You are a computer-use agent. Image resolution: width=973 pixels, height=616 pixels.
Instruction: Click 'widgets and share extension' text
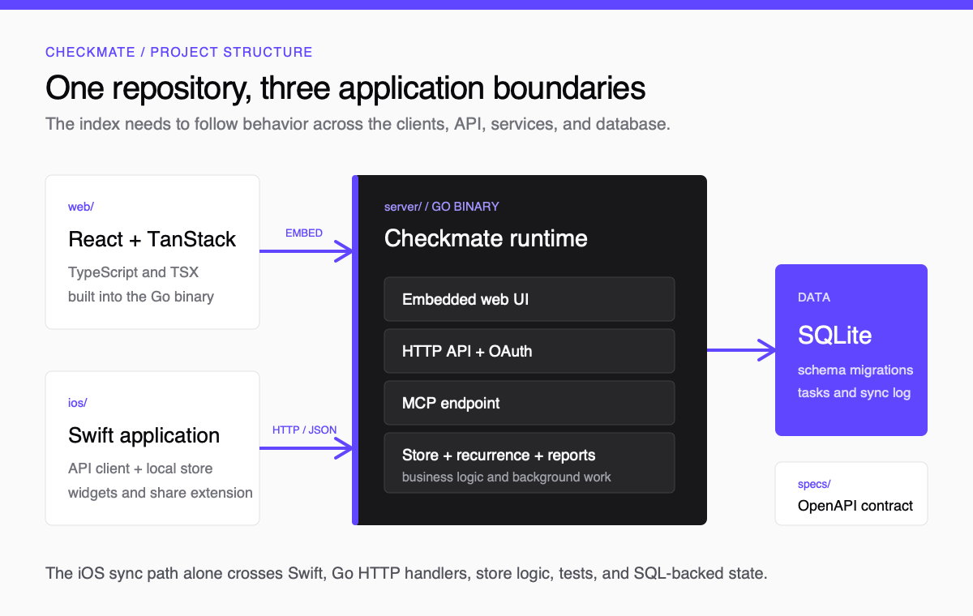(161, 493)
